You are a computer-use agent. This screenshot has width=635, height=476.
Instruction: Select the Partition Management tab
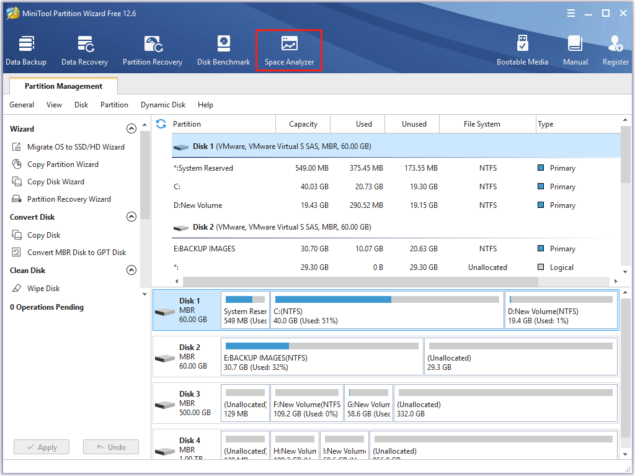coord(63,86)
